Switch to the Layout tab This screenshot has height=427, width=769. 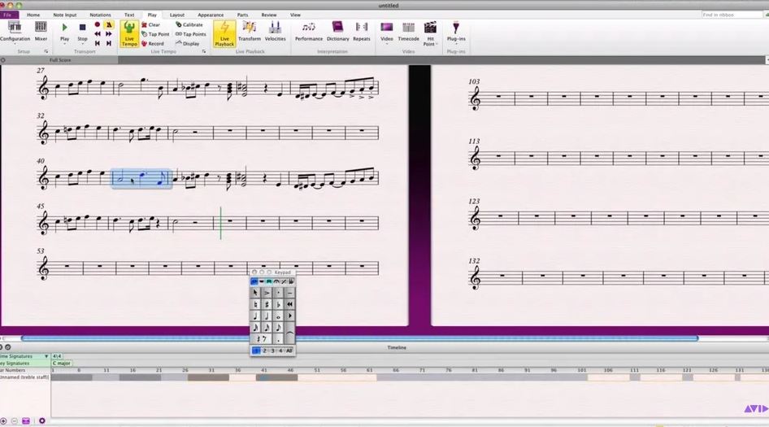point(177,15)
